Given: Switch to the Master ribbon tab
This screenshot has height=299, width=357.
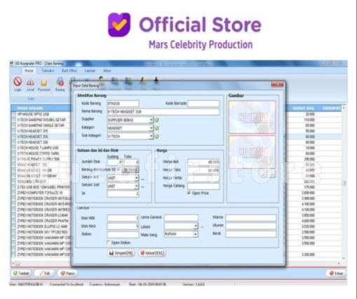Looking at the screenshot, I should click(x=29, y=71).
